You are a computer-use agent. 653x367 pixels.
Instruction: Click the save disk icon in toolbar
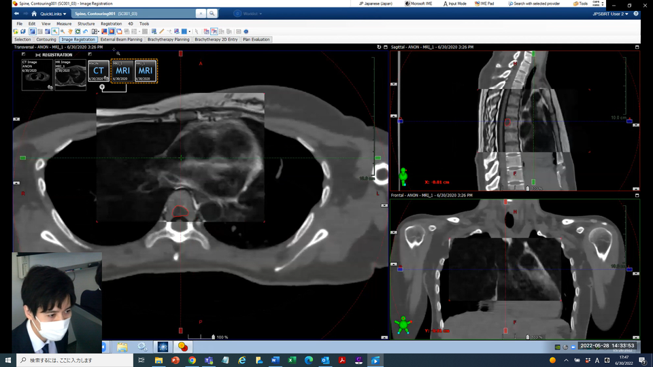tap(23, 31)
